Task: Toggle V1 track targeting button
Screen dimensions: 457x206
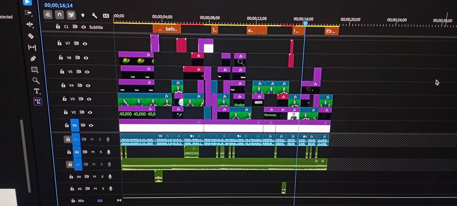Action: coord(75,125)
